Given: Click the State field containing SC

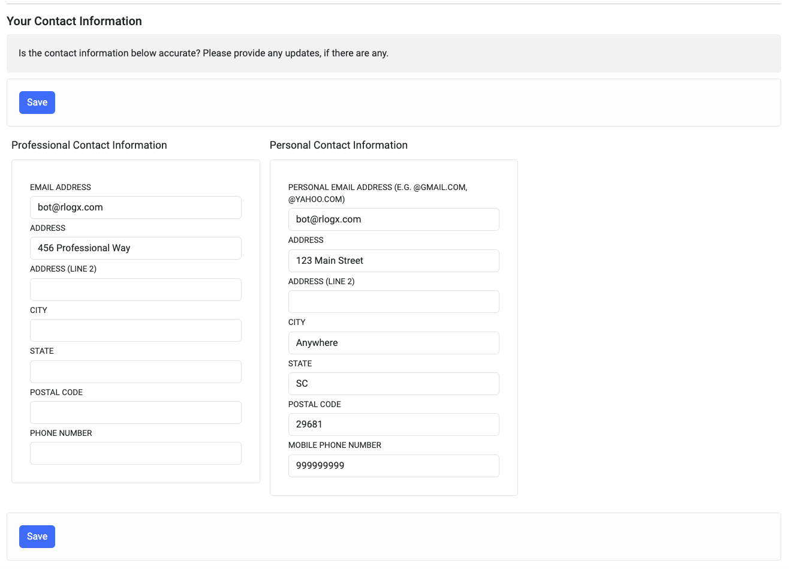Looking at the screenshot, I should click(393, 383).
